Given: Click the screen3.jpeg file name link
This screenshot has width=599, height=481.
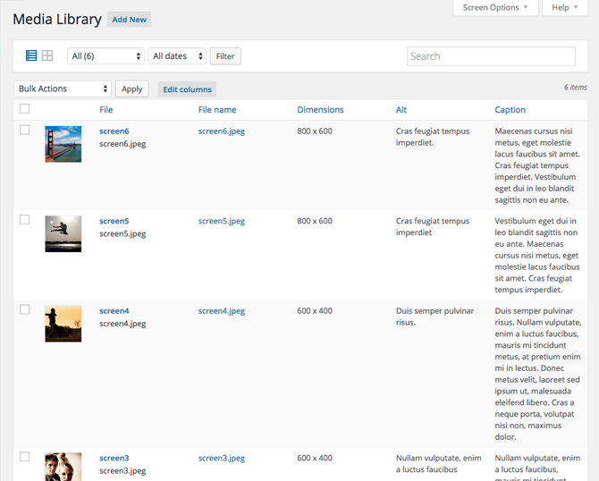Looking at the screenshot, I should pos(222,458).
